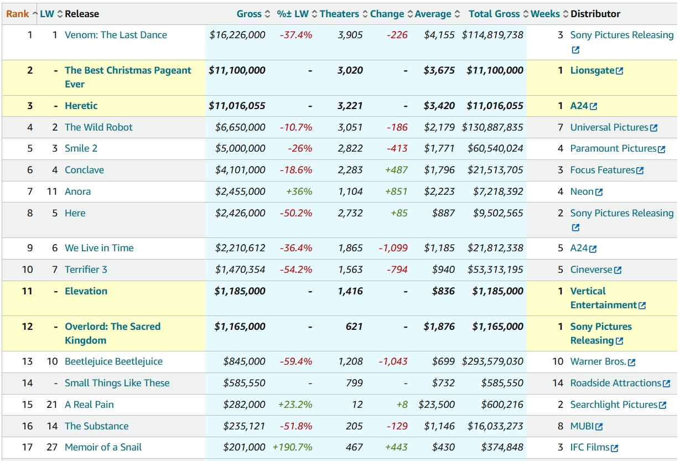
Task: Sort by Change column header
Action: [391, 14]
